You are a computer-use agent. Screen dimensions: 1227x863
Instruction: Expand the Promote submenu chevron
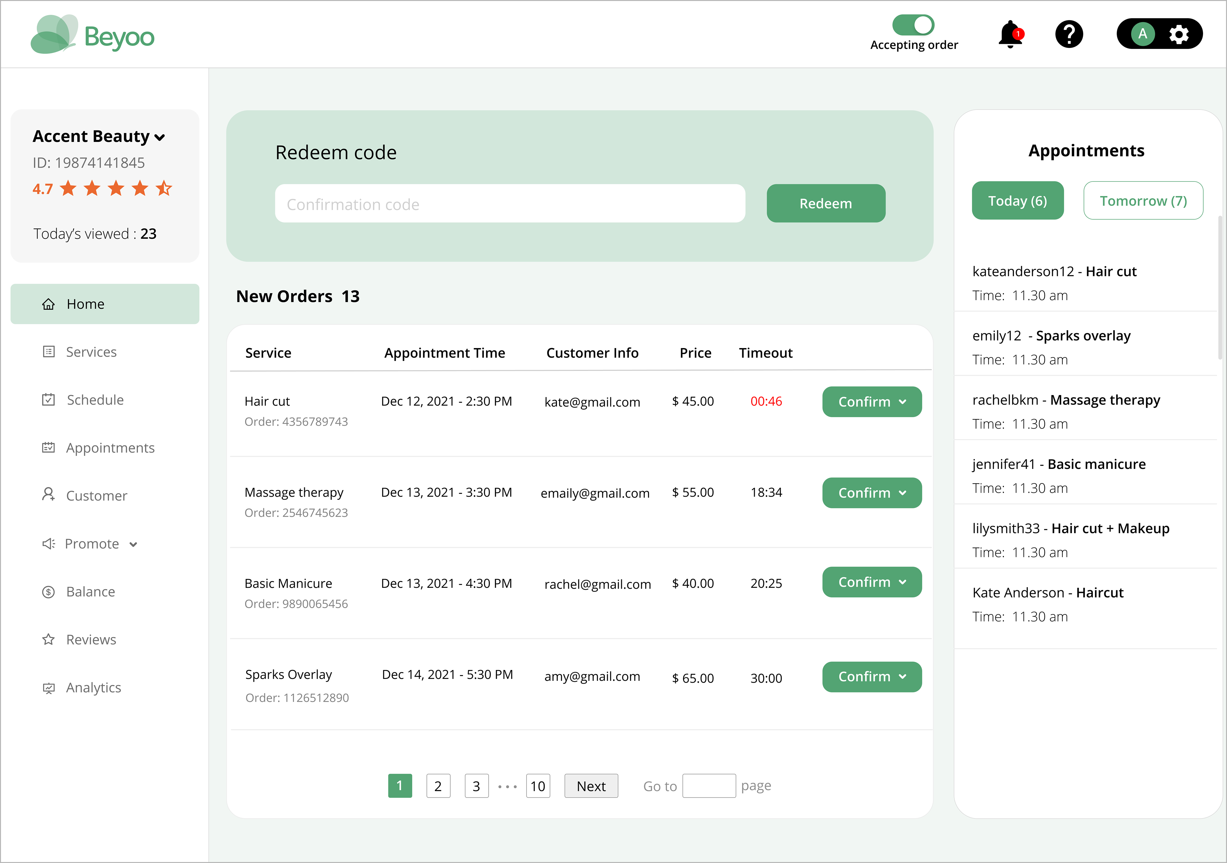(133, 545)
